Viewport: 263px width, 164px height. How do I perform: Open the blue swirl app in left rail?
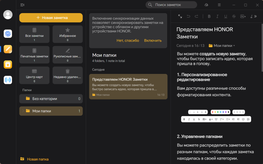click(x=8, y=33)
